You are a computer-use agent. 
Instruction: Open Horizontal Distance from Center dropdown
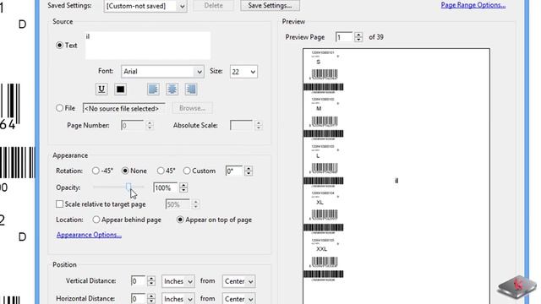click(238, 298)
